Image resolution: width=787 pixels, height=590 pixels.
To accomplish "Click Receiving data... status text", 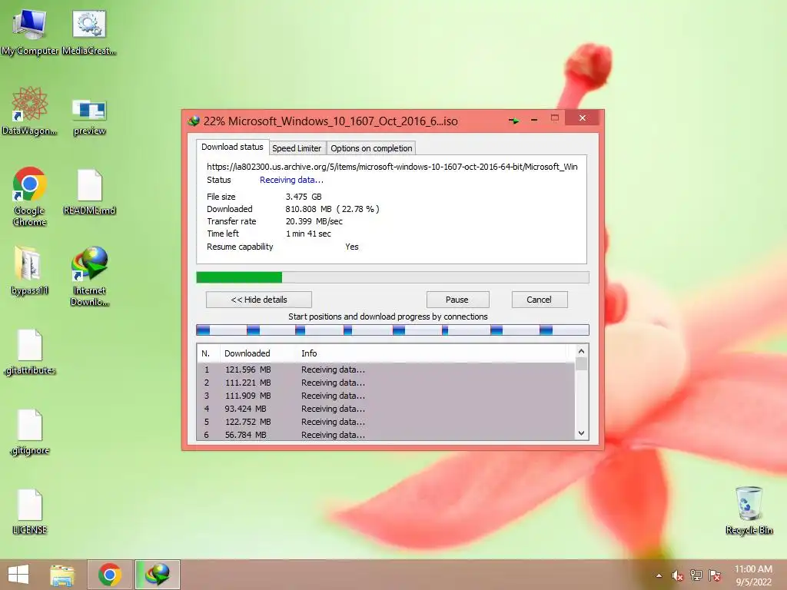I will pyautogui.click(x=291, y=180).
